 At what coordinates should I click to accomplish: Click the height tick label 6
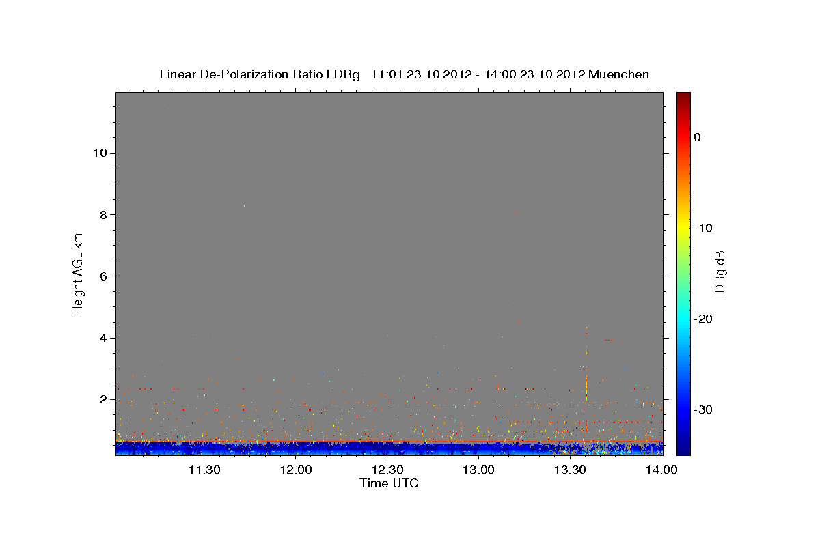(102, 276)
